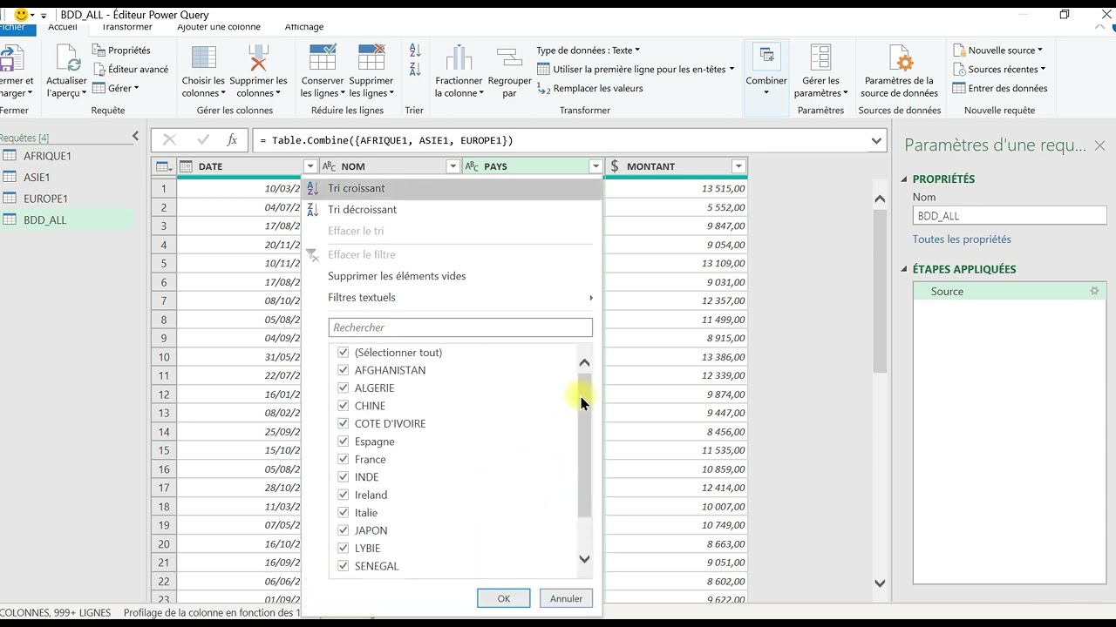
Task: Collapse the Requêtes pane with the arrow
Action: [x=135, y=136]
